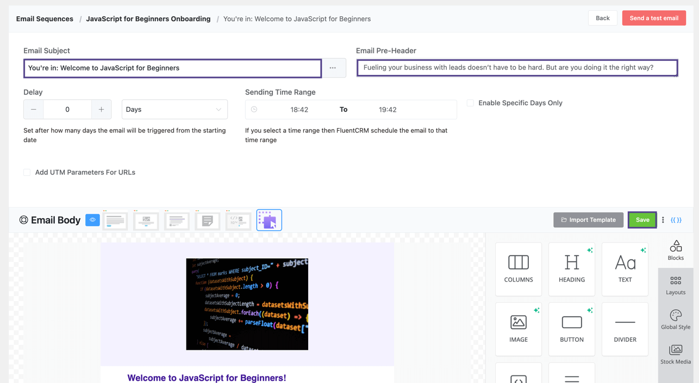Open the Global Style panel
Screen dimensions: 699x383
[676, 319]
